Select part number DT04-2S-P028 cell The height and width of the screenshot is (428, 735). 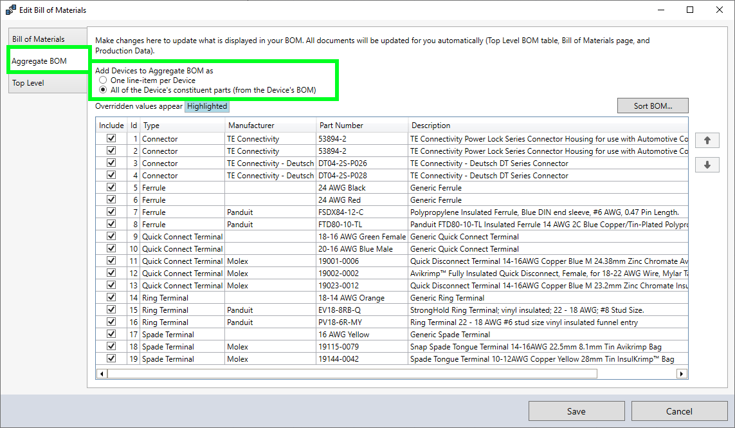click(x=362, y=176)
